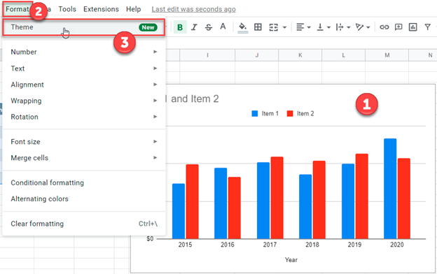Toggle bold formatting in toolbar

pos(180,27)
